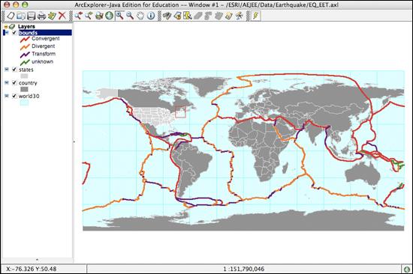Collapse the country layer legend

pos(7,83)
